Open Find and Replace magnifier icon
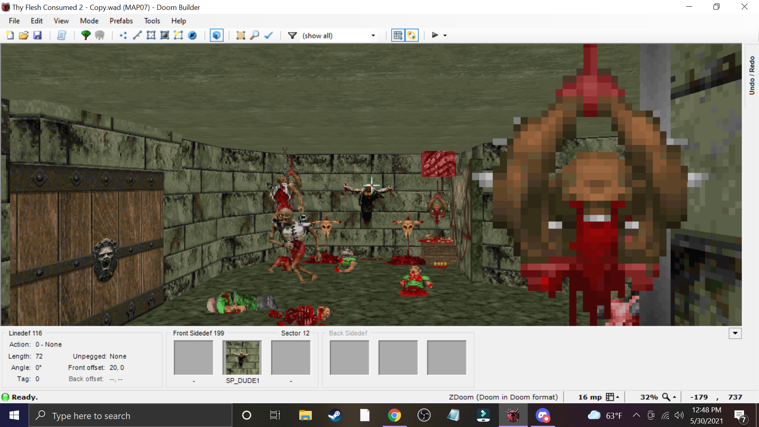759x427 pixels. [x=255, y=36]
